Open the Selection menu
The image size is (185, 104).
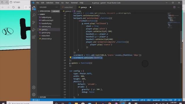(x=50, y=3)
